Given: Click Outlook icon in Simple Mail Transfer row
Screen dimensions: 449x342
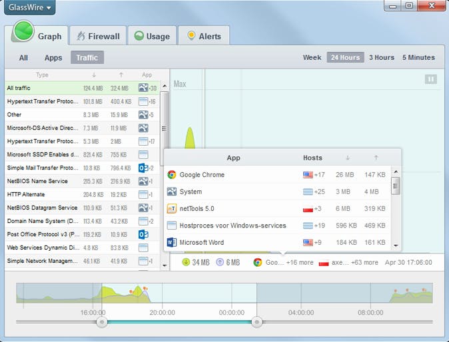Looking at the screenshot, I should pyautogui.click(x=143, y=168).
